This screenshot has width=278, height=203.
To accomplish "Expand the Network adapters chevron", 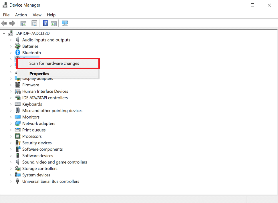I will 11,124.
